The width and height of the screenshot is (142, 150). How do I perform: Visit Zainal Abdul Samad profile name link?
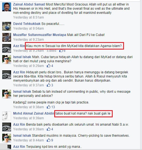pyautogui.click(x=29, y=4)
